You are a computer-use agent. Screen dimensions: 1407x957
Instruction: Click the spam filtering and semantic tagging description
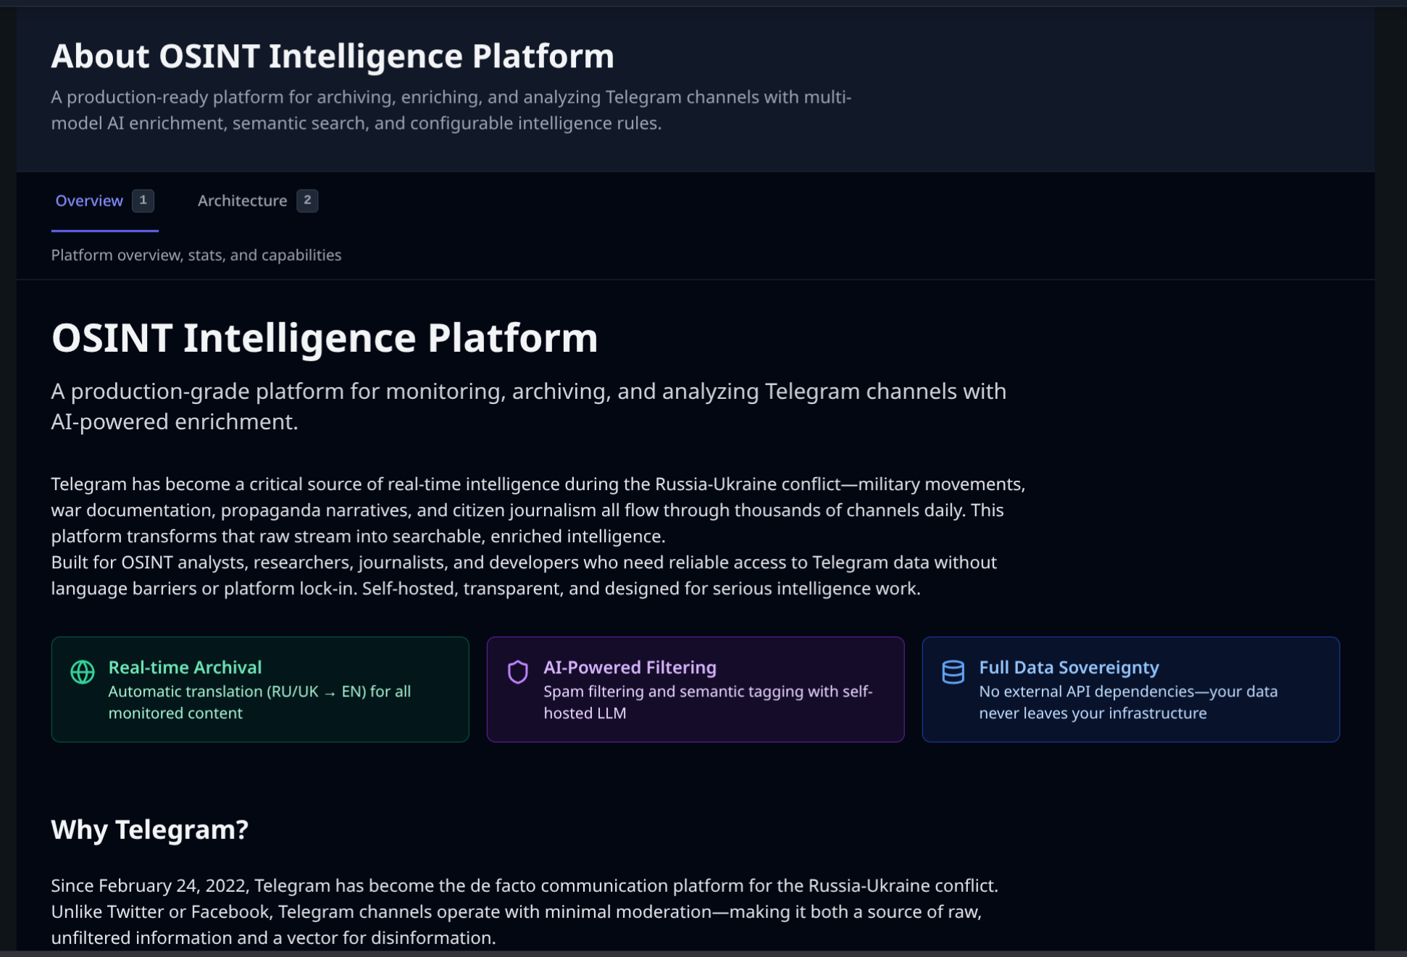(x=707, y=702)
